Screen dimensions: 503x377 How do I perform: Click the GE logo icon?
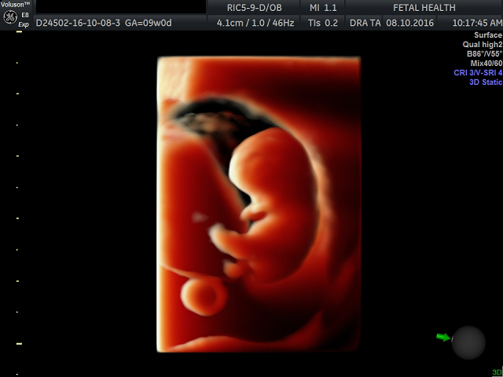tap(10, 17)
